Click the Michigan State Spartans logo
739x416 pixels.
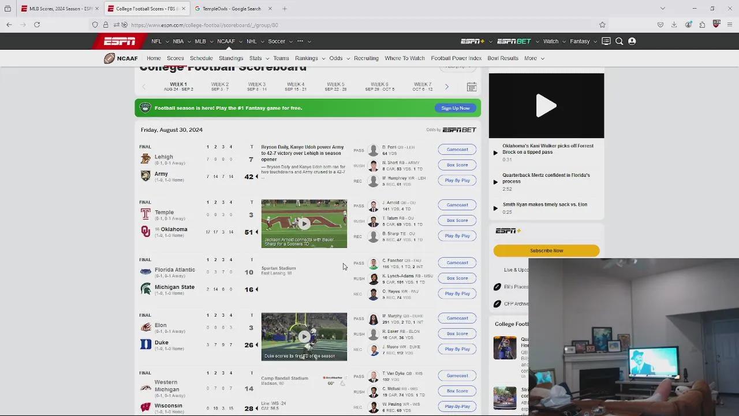coord(145,289)
